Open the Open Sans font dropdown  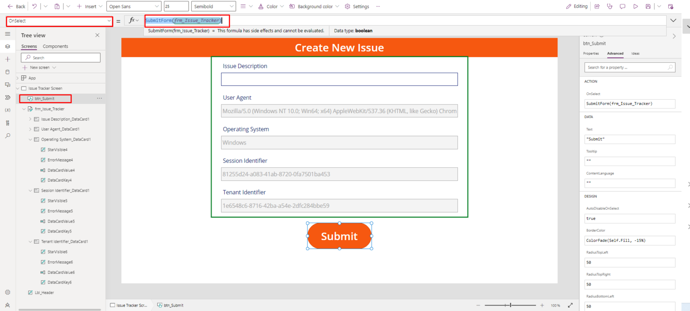coord(133,6)
